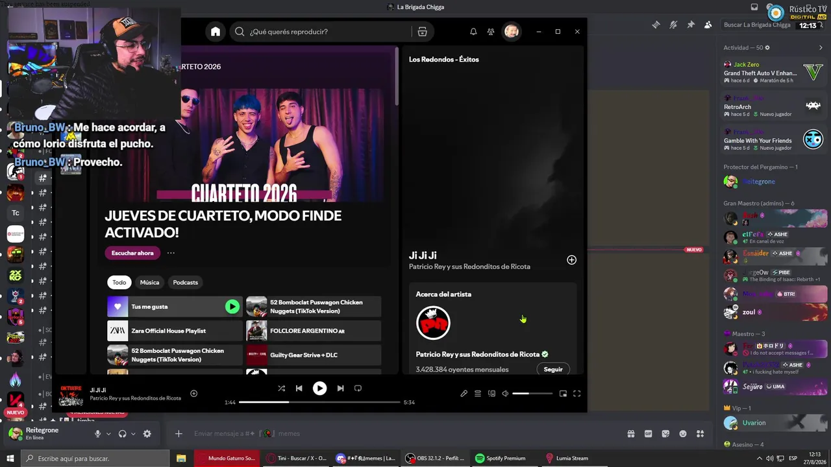The width and height of the screenshot is (831, 467).
Task: Open Browse icon in Spotify search bar
Action: click(x=422, y=32)
